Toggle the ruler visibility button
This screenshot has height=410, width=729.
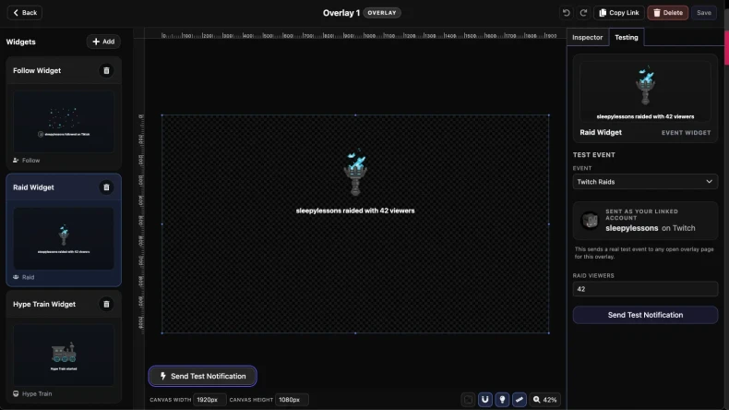(x=520, y=399)
